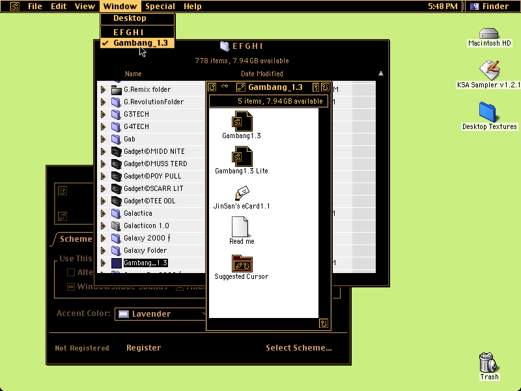Screen dimensions: 521x391
Task: Select the G3TECH folder name
Action: pyautogui.click(x=136, y=115)
